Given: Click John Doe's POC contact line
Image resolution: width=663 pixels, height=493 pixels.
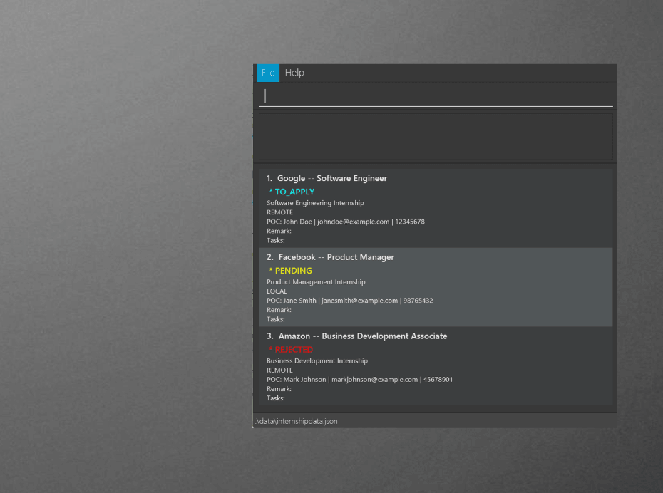Looking at the screenshot, I should pyautogui.click(x=345, y=222).
